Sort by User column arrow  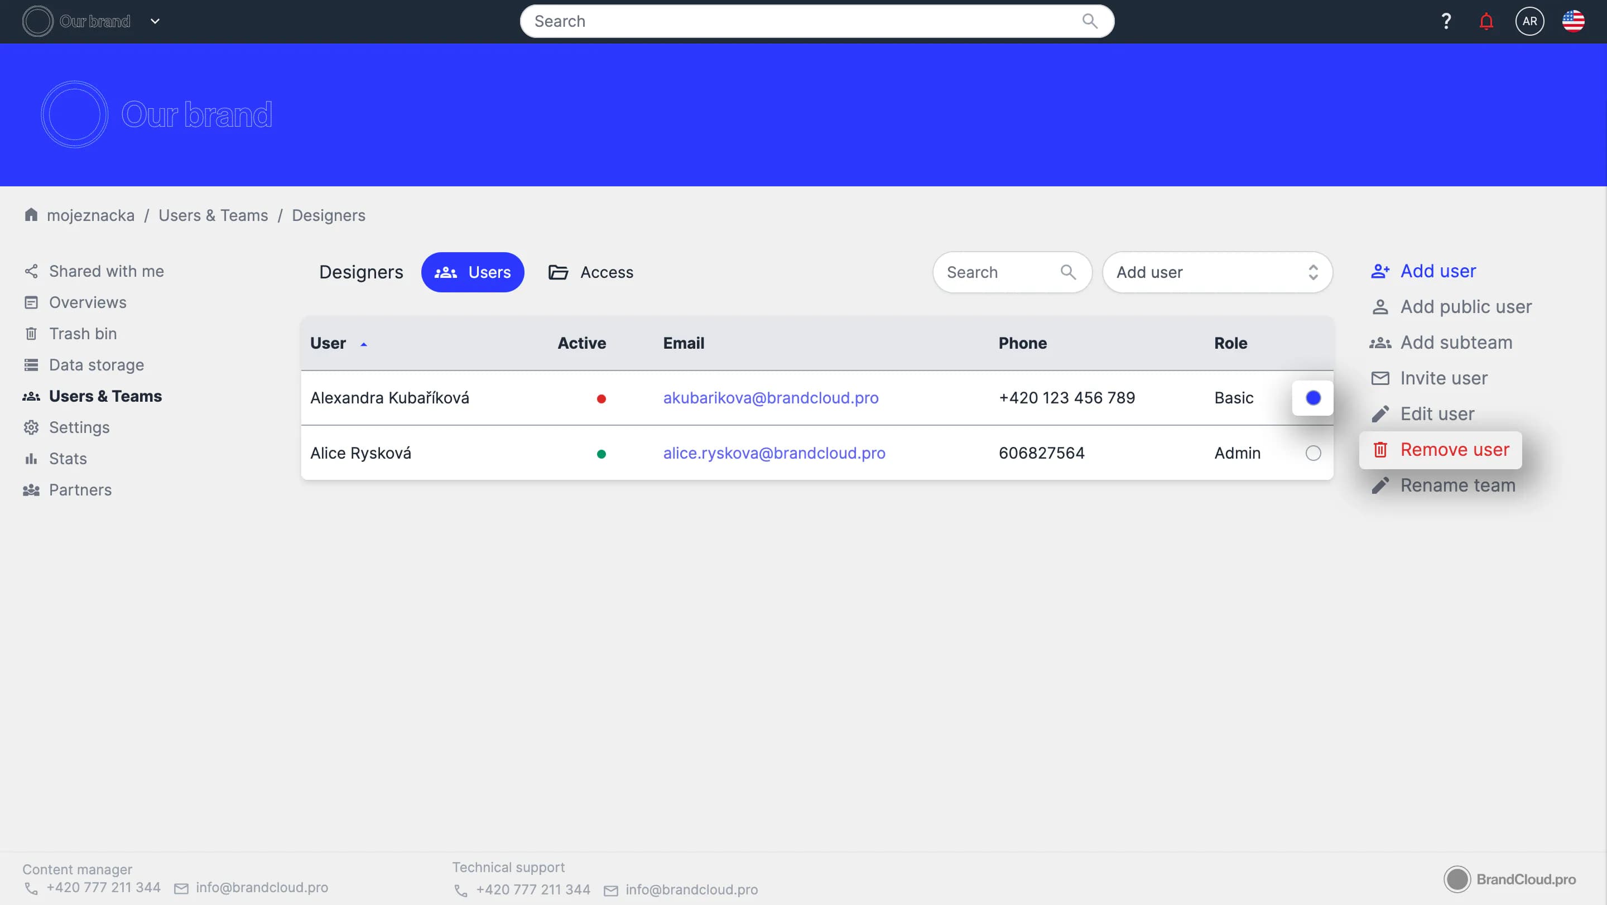point(364,344)
